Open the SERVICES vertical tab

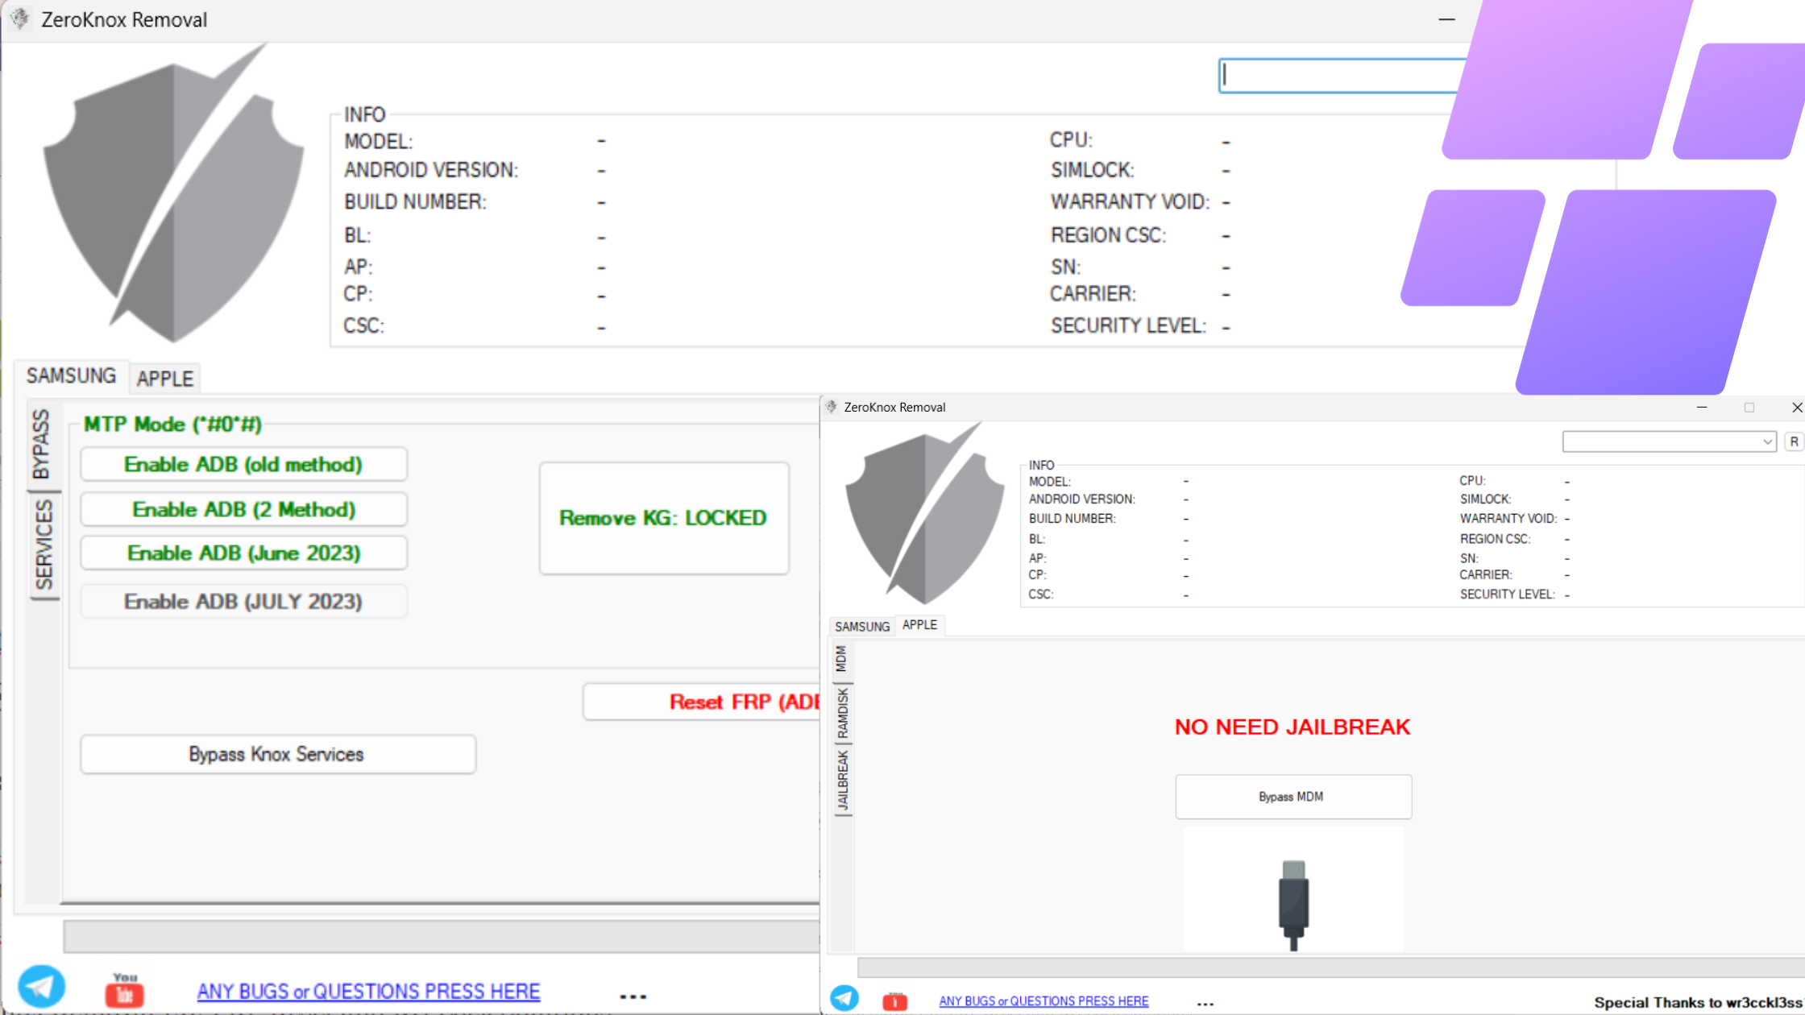(44, 545)
